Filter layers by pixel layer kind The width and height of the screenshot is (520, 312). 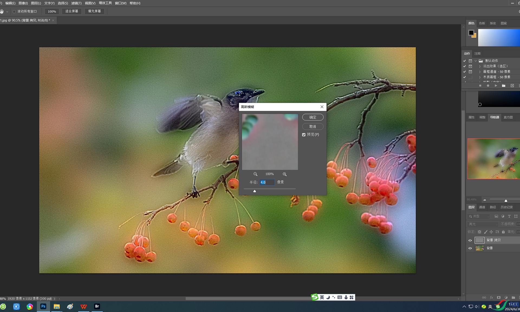[496, 216]
